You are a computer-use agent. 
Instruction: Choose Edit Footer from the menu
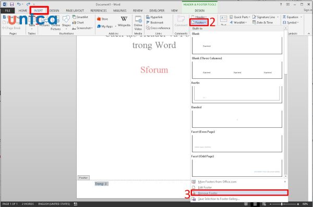pyautogui.click(x=239, y=187)
